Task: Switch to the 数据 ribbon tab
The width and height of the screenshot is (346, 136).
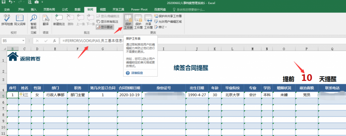Action: click(77, 10)
